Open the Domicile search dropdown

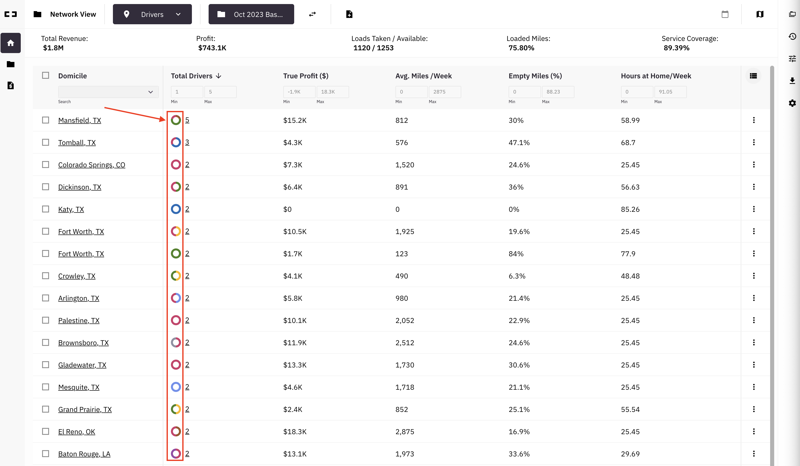click(x=108, y=92)
